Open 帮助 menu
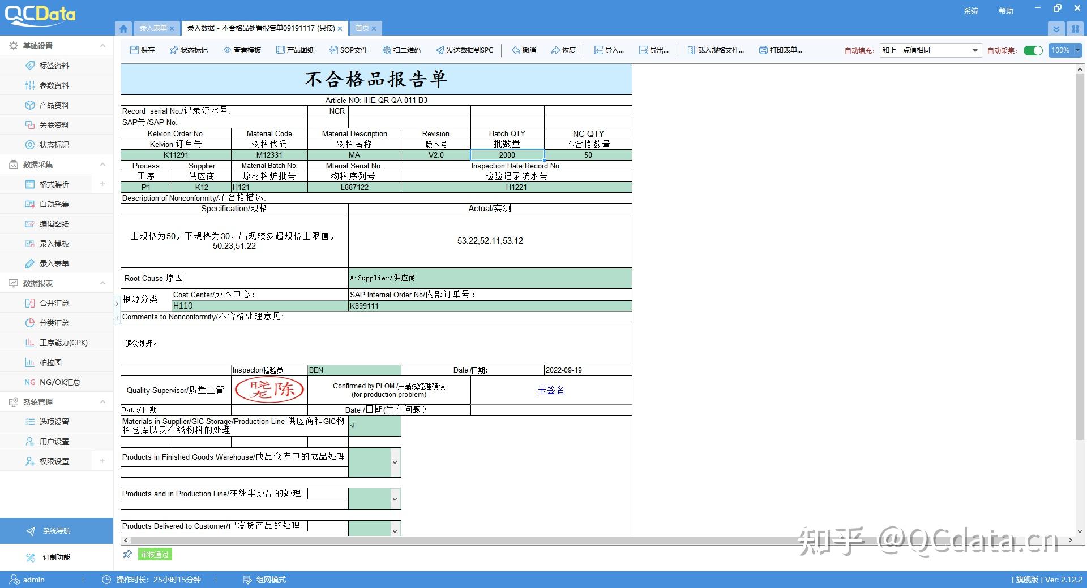 pos(1006,11)
